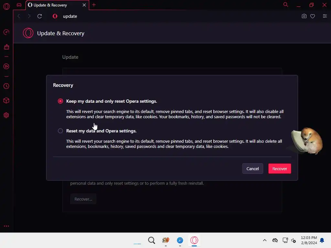Go forward with the forward arrow
The height and width of the screenshot is (248, 331).
(x=29, y=16)
